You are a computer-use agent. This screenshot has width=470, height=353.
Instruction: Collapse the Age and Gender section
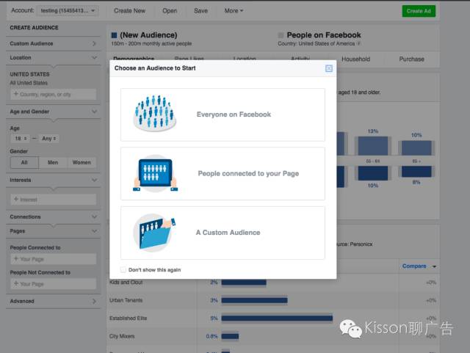[x=53, y=112]
